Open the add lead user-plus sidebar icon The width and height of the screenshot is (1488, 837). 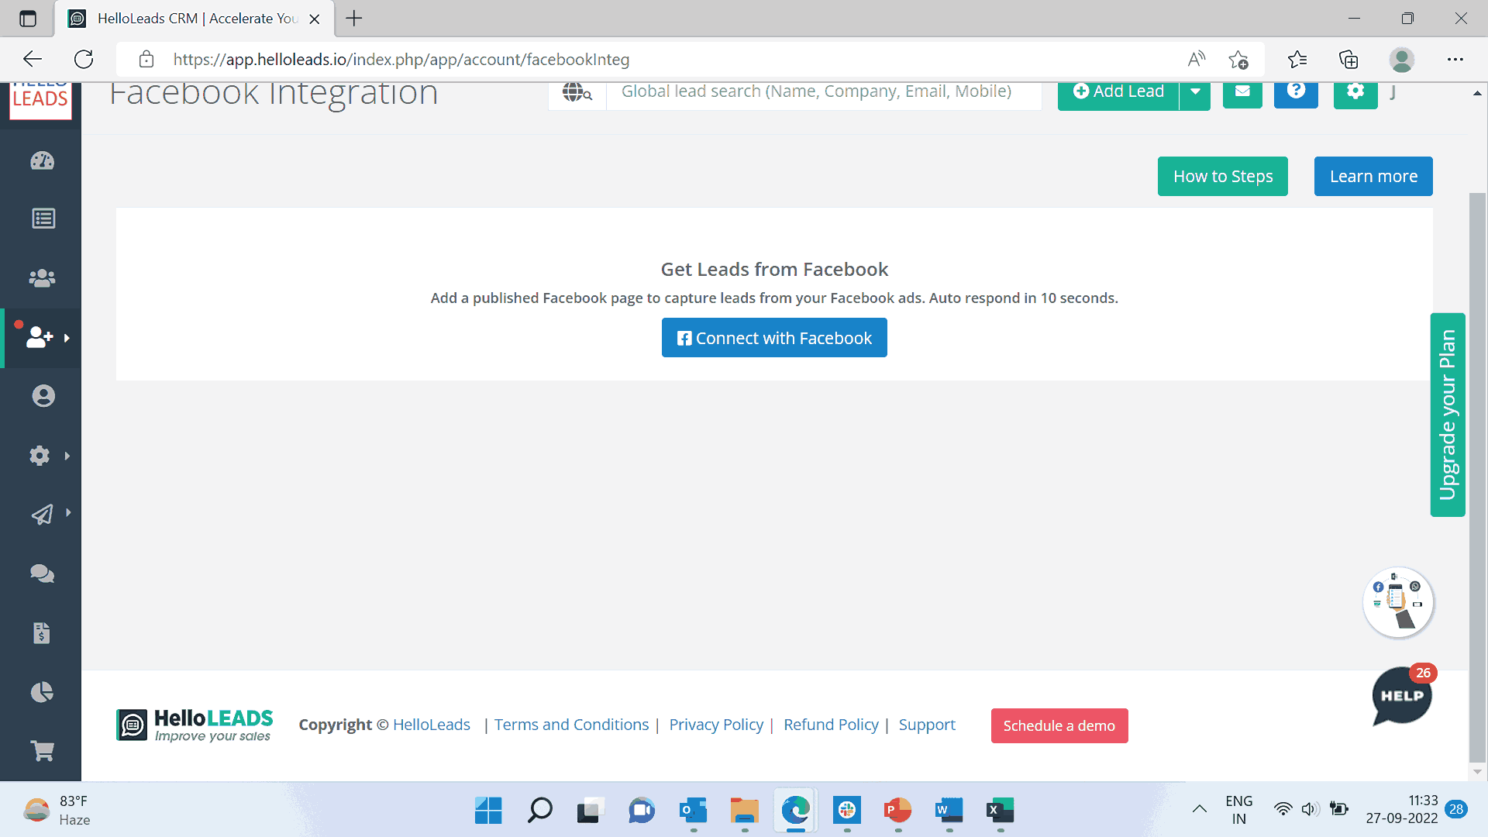[x=40, y=337]
